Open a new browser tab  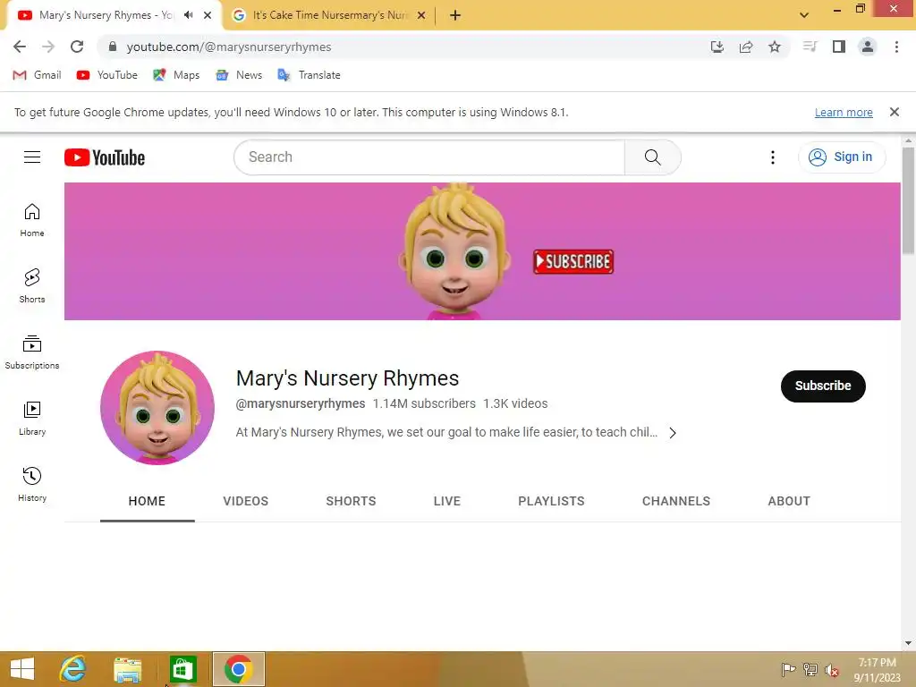(455, 15)
